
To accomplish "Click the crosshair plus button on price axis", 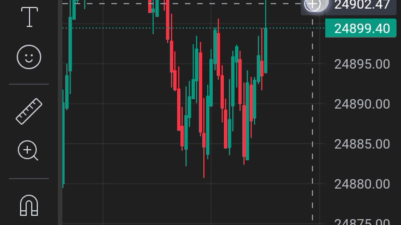I will point(313,5).
